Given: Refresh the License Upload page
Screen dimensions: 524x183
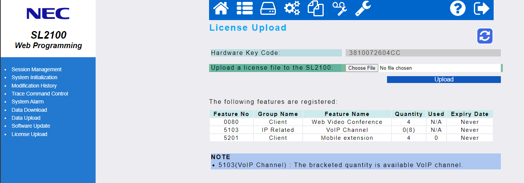Looking at the screenshot, I should point(485,36).
